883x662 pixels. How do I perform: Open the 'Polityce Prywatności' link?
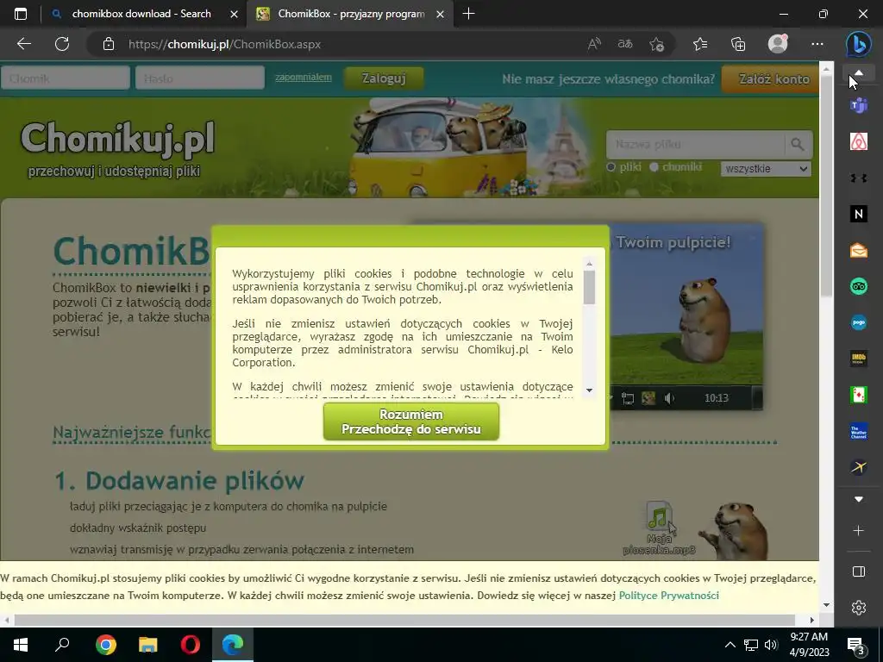[x=668, y=595]
